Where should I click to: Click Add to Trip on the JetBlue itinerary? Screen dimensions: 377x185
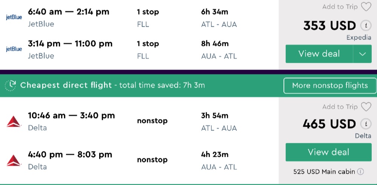(x=340, y=7)
